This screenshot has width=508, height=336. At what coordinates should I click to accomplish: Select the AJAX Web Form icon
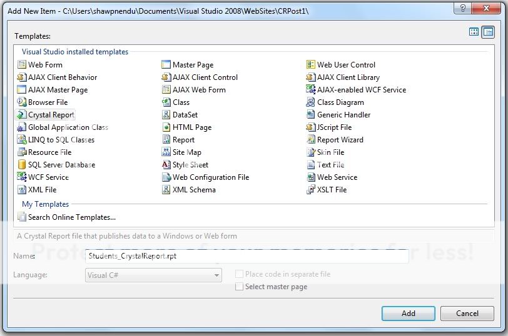click(166, 89)
